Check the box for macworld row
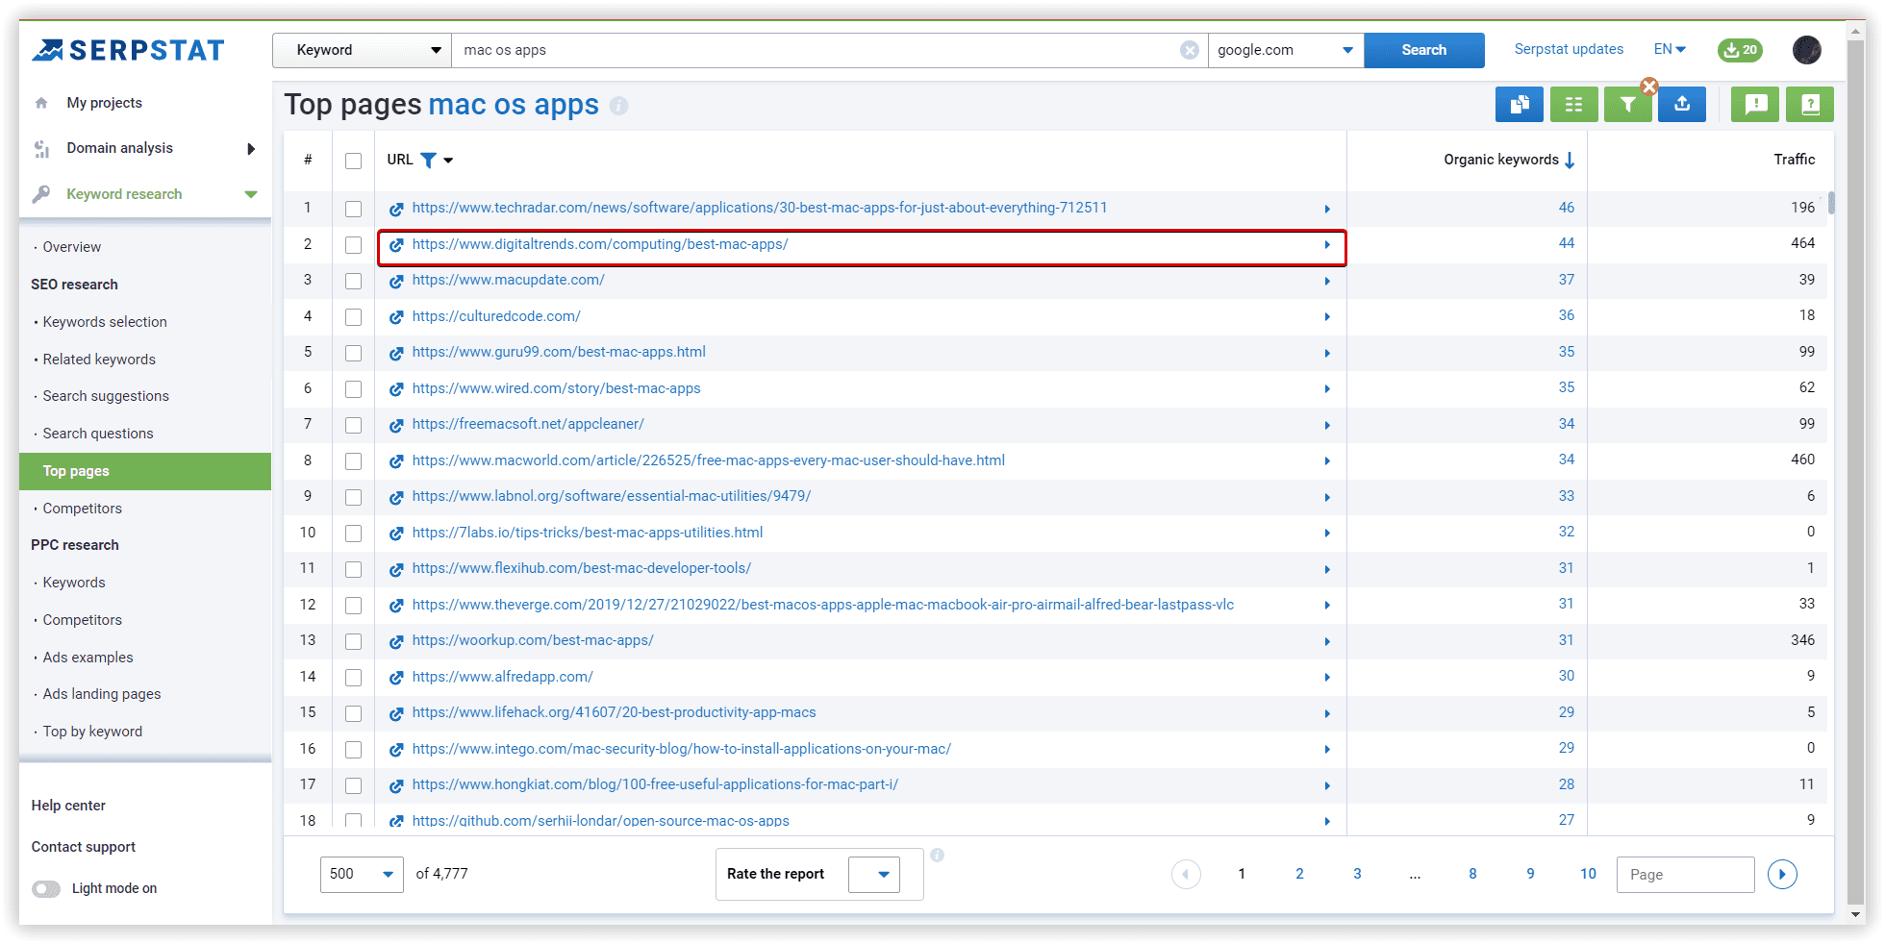Screen dimensions: 1885x944 [x=354, y=461]
